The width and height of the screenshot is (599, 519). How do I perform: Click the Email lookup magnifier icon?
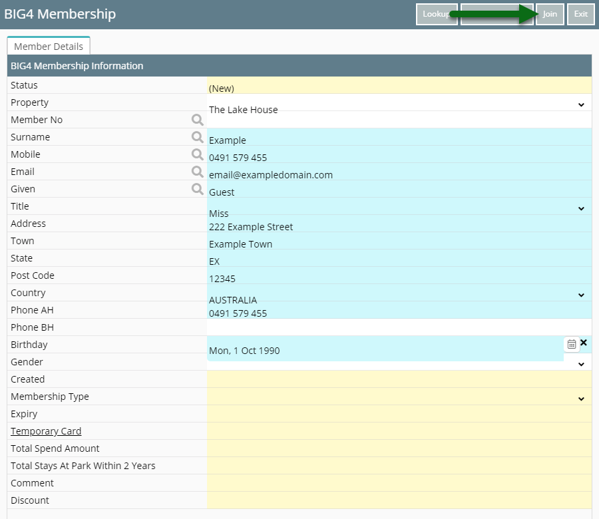pos(197,172)
